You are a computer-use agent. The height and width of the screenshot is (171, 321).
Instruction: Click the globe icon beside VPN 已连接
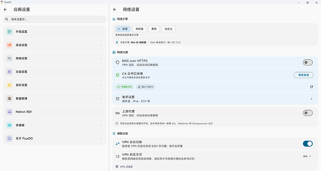pos(117,166)
